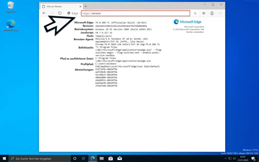Click the V8 7.9.317.33 JavaScript value
This screenshot has height=162, width=259.
(x=104, y=33)
